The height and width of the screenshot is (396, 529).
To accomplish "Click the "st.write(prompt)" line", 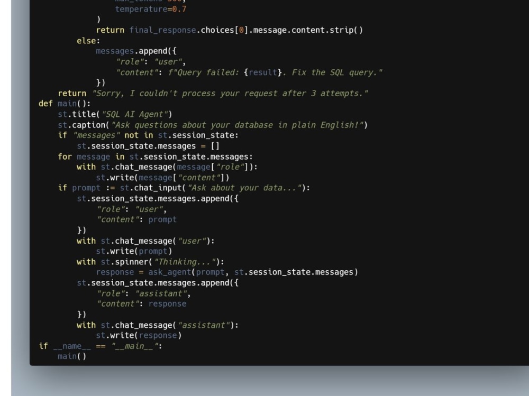I will [134, 251].
